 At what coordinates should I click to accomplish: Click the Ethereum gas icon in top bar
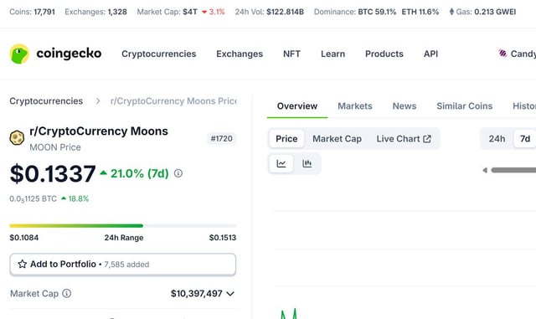451,12
